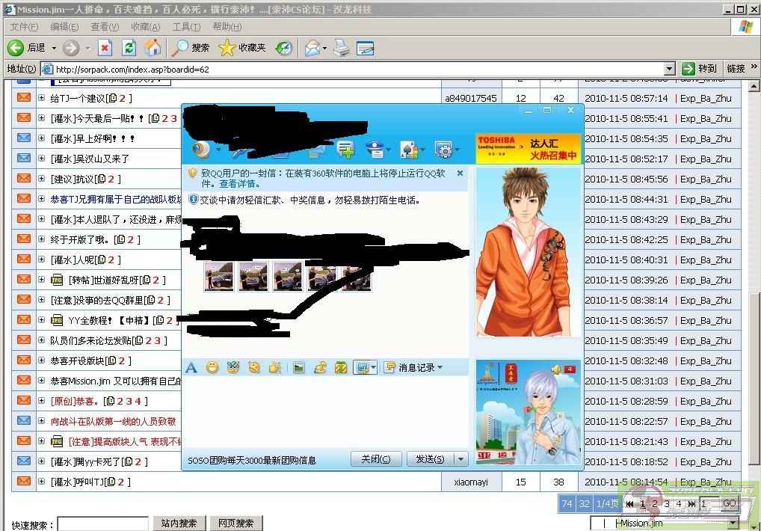Image resolution: width=761 pixels, height=531 pixels.
Task: Send a picture using the image icon
Action: pos(298,366)
